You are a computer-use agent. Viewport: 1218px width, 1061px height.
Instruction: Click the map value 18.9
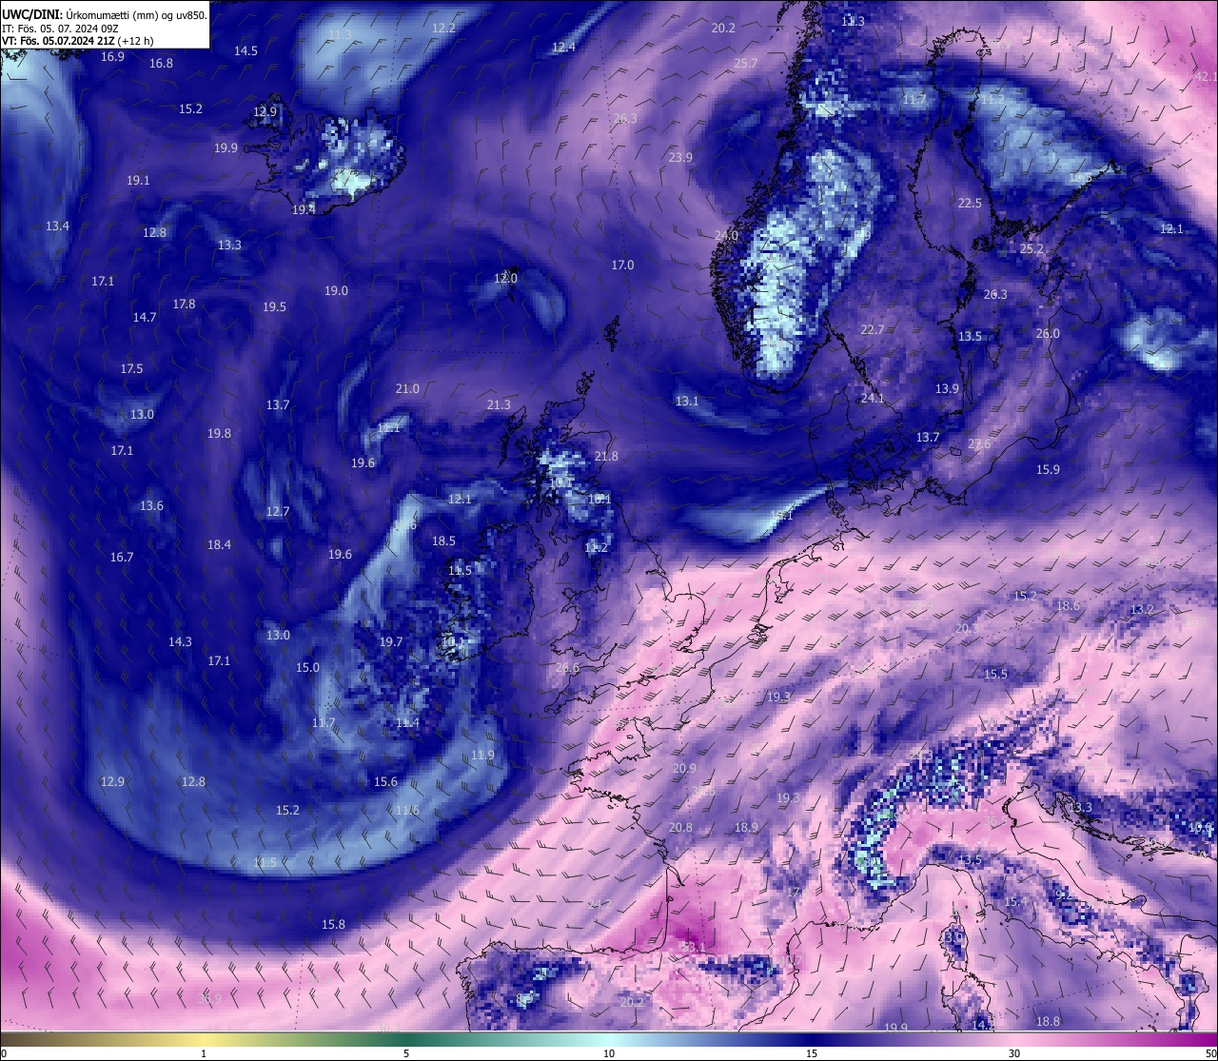point(746,828)
